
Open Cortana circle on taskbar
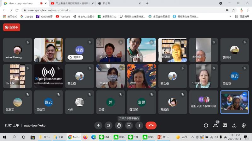click(24, 137)
